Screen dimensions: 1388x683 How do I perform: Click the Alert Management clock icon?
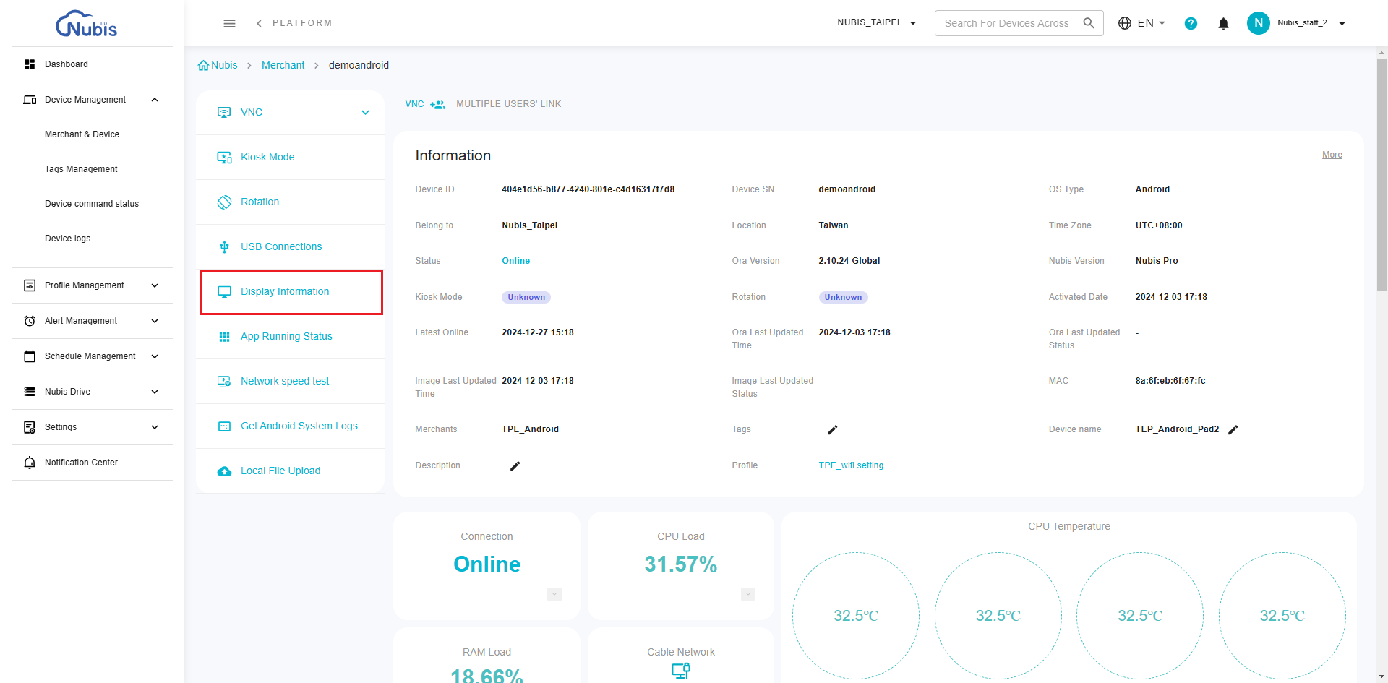coord(30,321)
